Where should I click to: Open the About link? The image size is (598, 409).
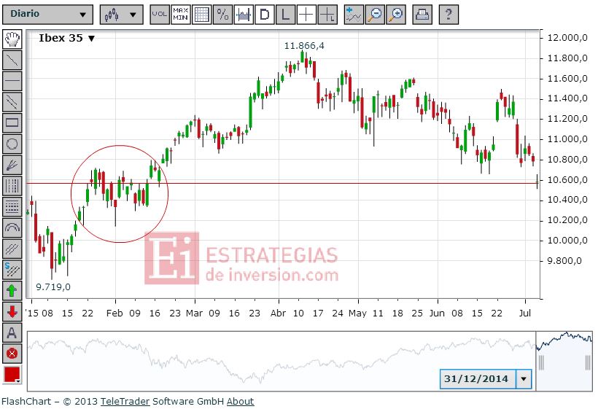tap(240, 402)
